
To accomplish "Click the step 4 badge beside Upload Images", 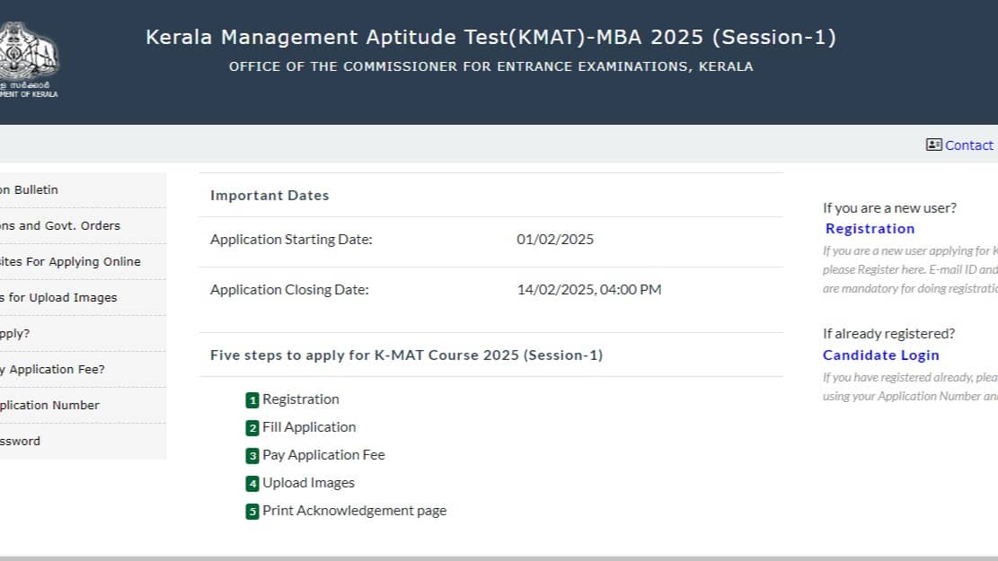I will pyautogui.click(x=252, y=483).
